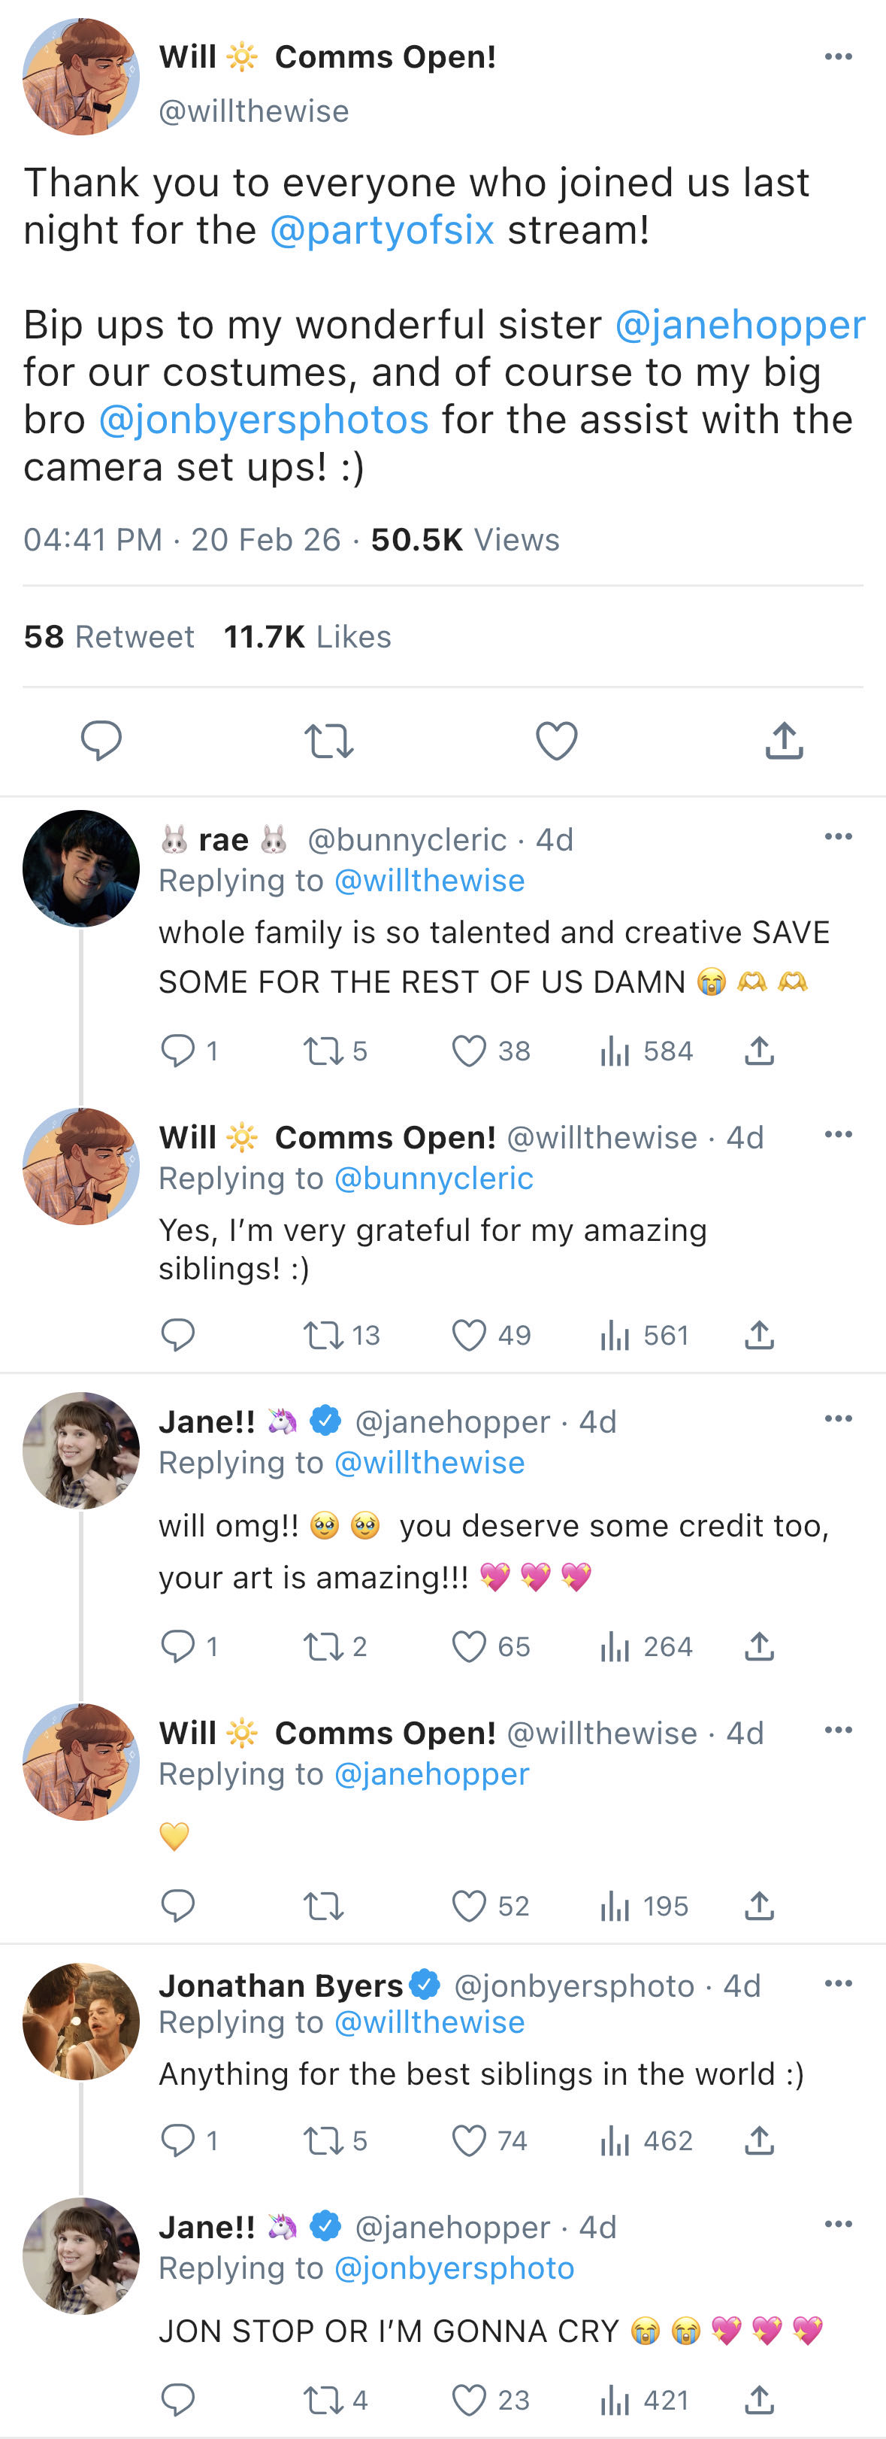This screenshot has height=2439, width=886.
Task: Open the @partyofsix mention link
Action: [381, 230]
